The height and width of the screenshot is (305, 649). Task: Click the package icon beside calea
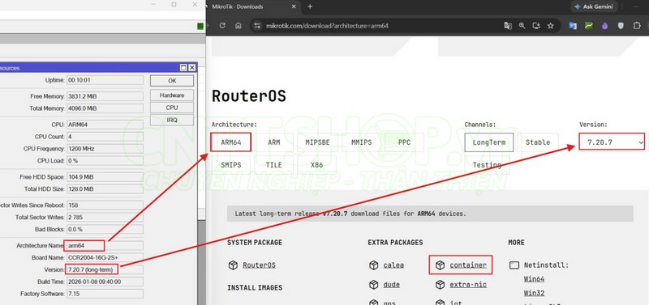pyautogui.click(x=374, y=265)
